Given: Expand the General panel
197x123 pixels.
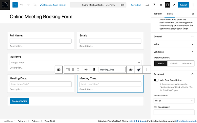Looking at the screenshot, I should click(x=174, y=36).
